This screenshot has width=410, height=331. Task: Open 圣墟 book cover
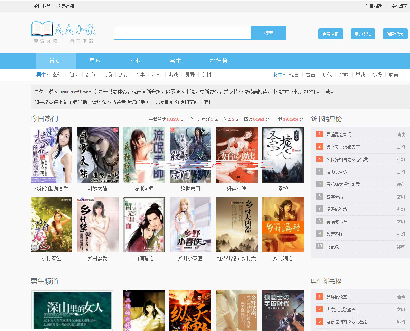point(283,155)
